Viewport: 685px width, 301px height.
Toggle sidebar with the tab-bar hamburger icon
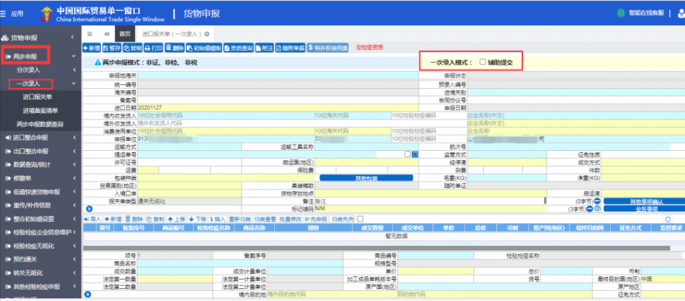[90, 33]
